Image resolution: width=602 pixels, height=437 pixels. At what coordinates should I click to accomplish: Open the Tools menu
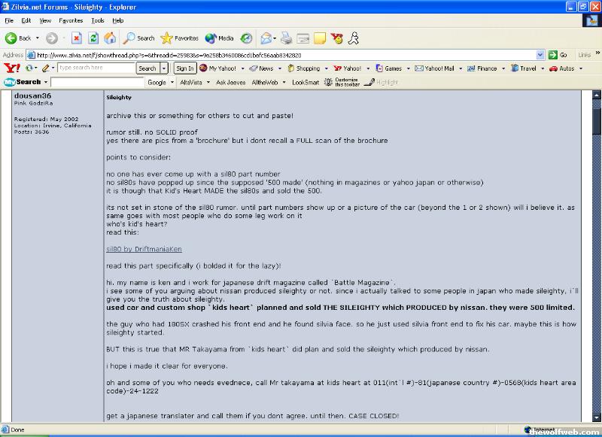coord(98,20)
